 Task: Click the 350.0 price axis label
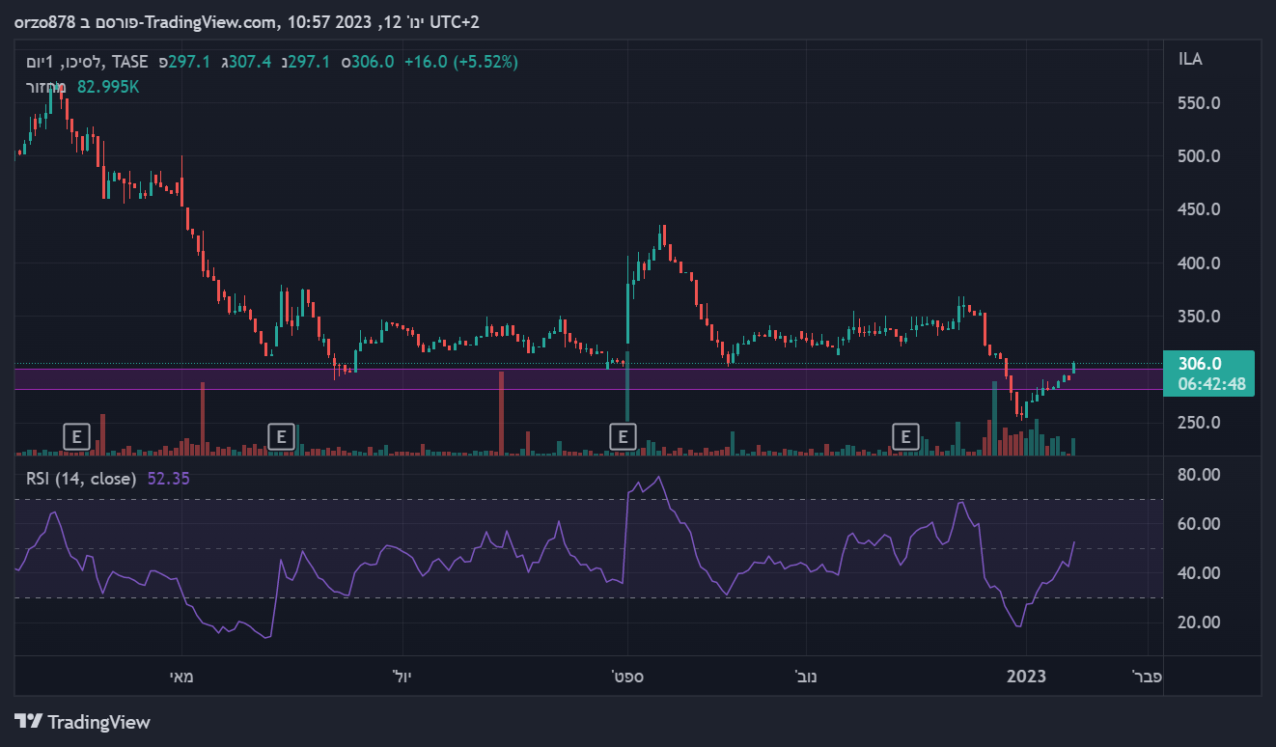point(1200,317)
